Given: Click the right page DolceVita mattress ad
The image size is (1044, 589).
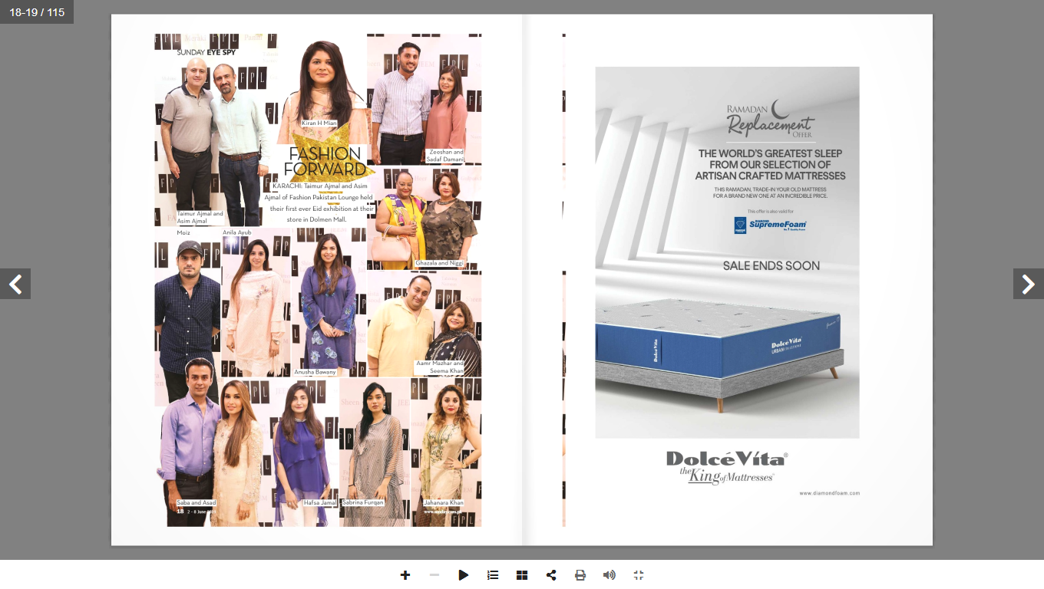Looking at the screenshot, I should click(728, 280).
